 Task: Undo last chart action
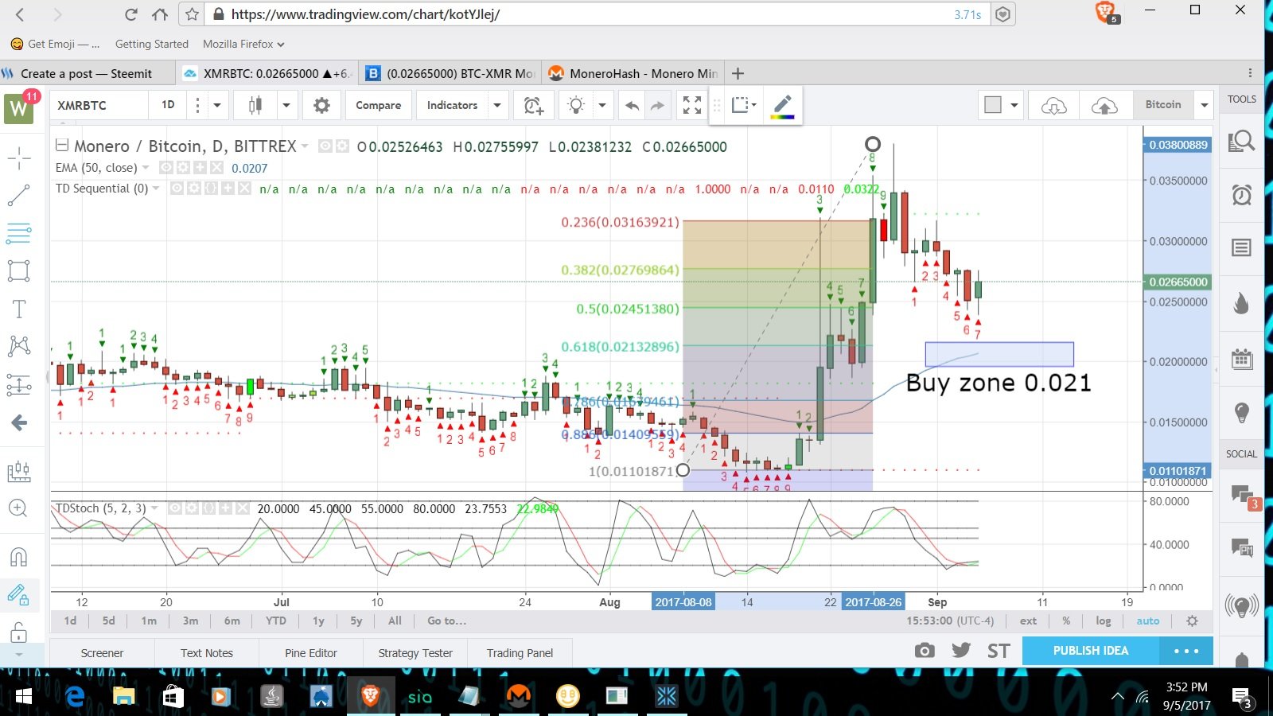click(632, 105)
